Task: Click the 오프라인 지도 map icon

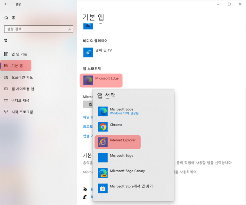Action: coord(6,77)
